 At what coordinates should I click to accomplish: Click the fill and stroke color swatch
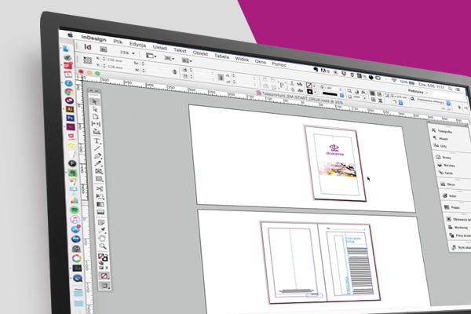(104, 257)
